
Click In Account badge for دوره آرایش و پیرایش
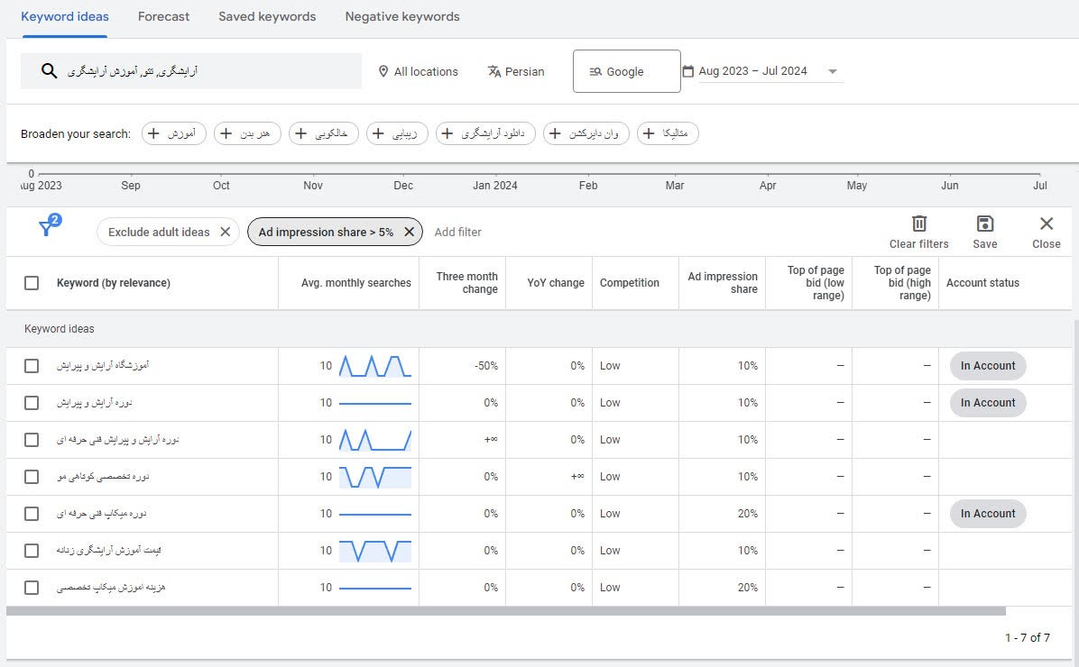[988, 403]
